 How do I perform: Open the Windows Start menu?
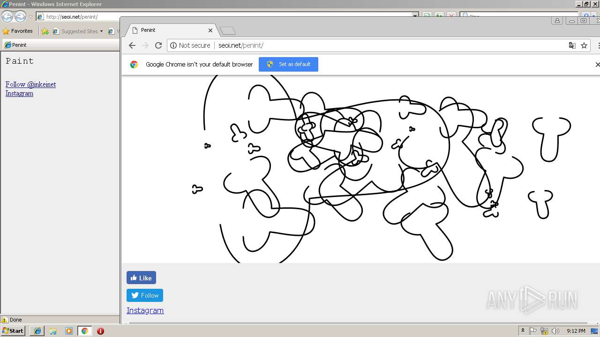click(13, 331)
